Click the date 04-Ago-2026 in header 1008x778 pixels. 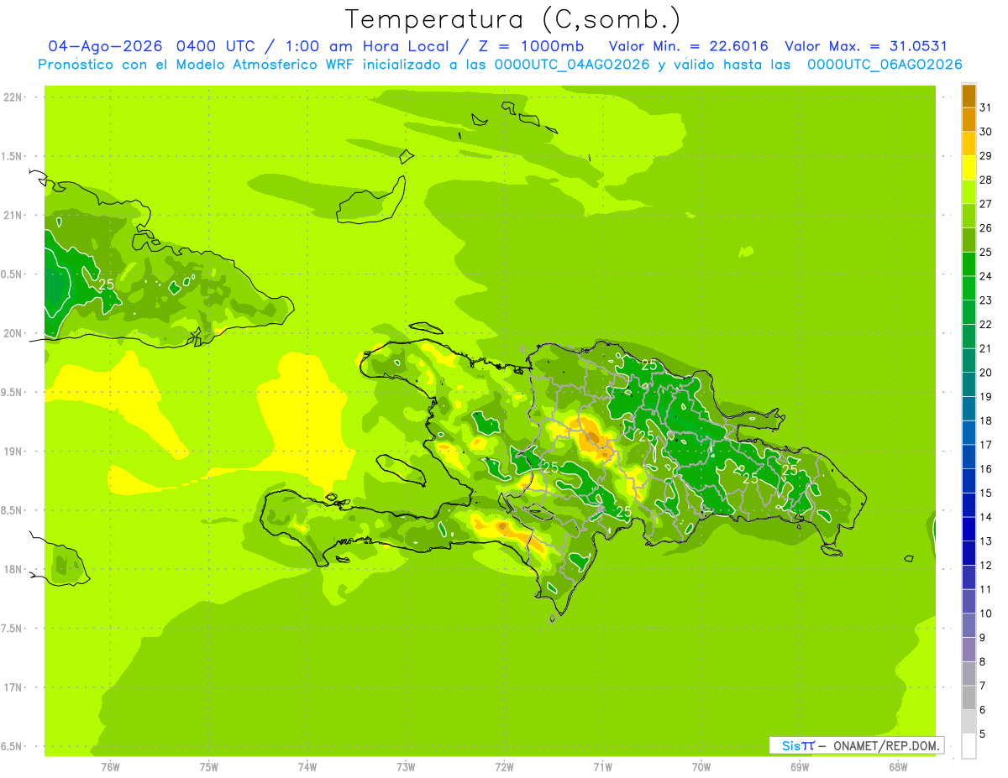(104, 46)
